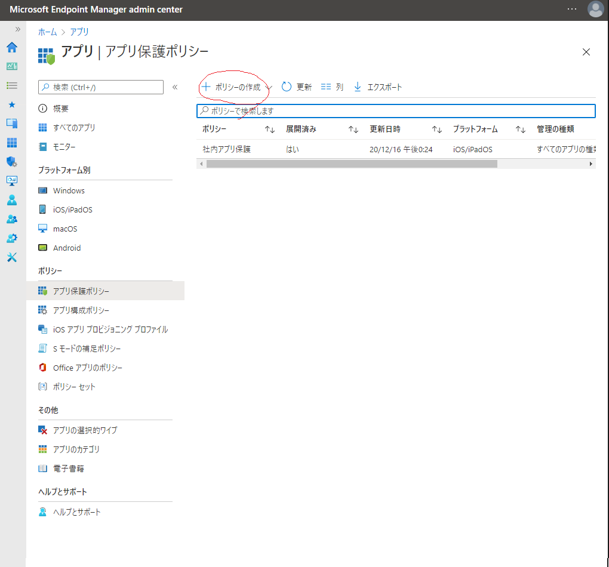Focus the ポリシーで検索します search field
Viewport: 609px width, 567px height.
point(396,110)
